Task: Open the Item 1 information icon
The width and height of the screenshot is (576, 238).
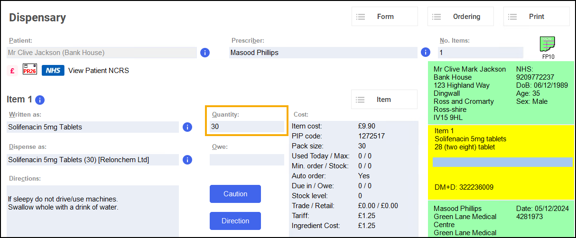Action: pos(40,100)
